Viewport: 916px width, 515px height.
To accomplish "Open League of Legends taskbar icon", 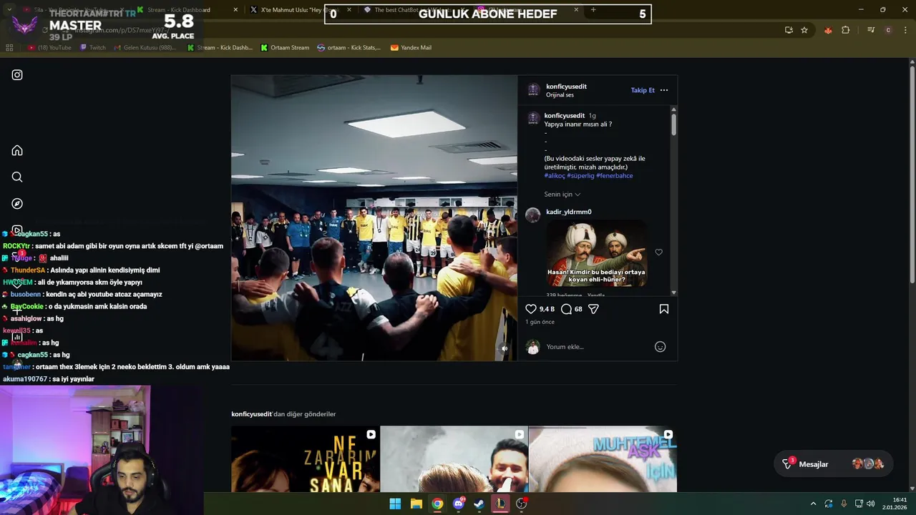I will [x=500, y=504].
